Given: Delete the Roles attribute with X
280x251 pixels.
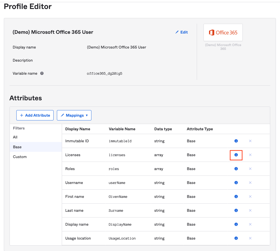Looking at the screenshot, I should 250,169.
